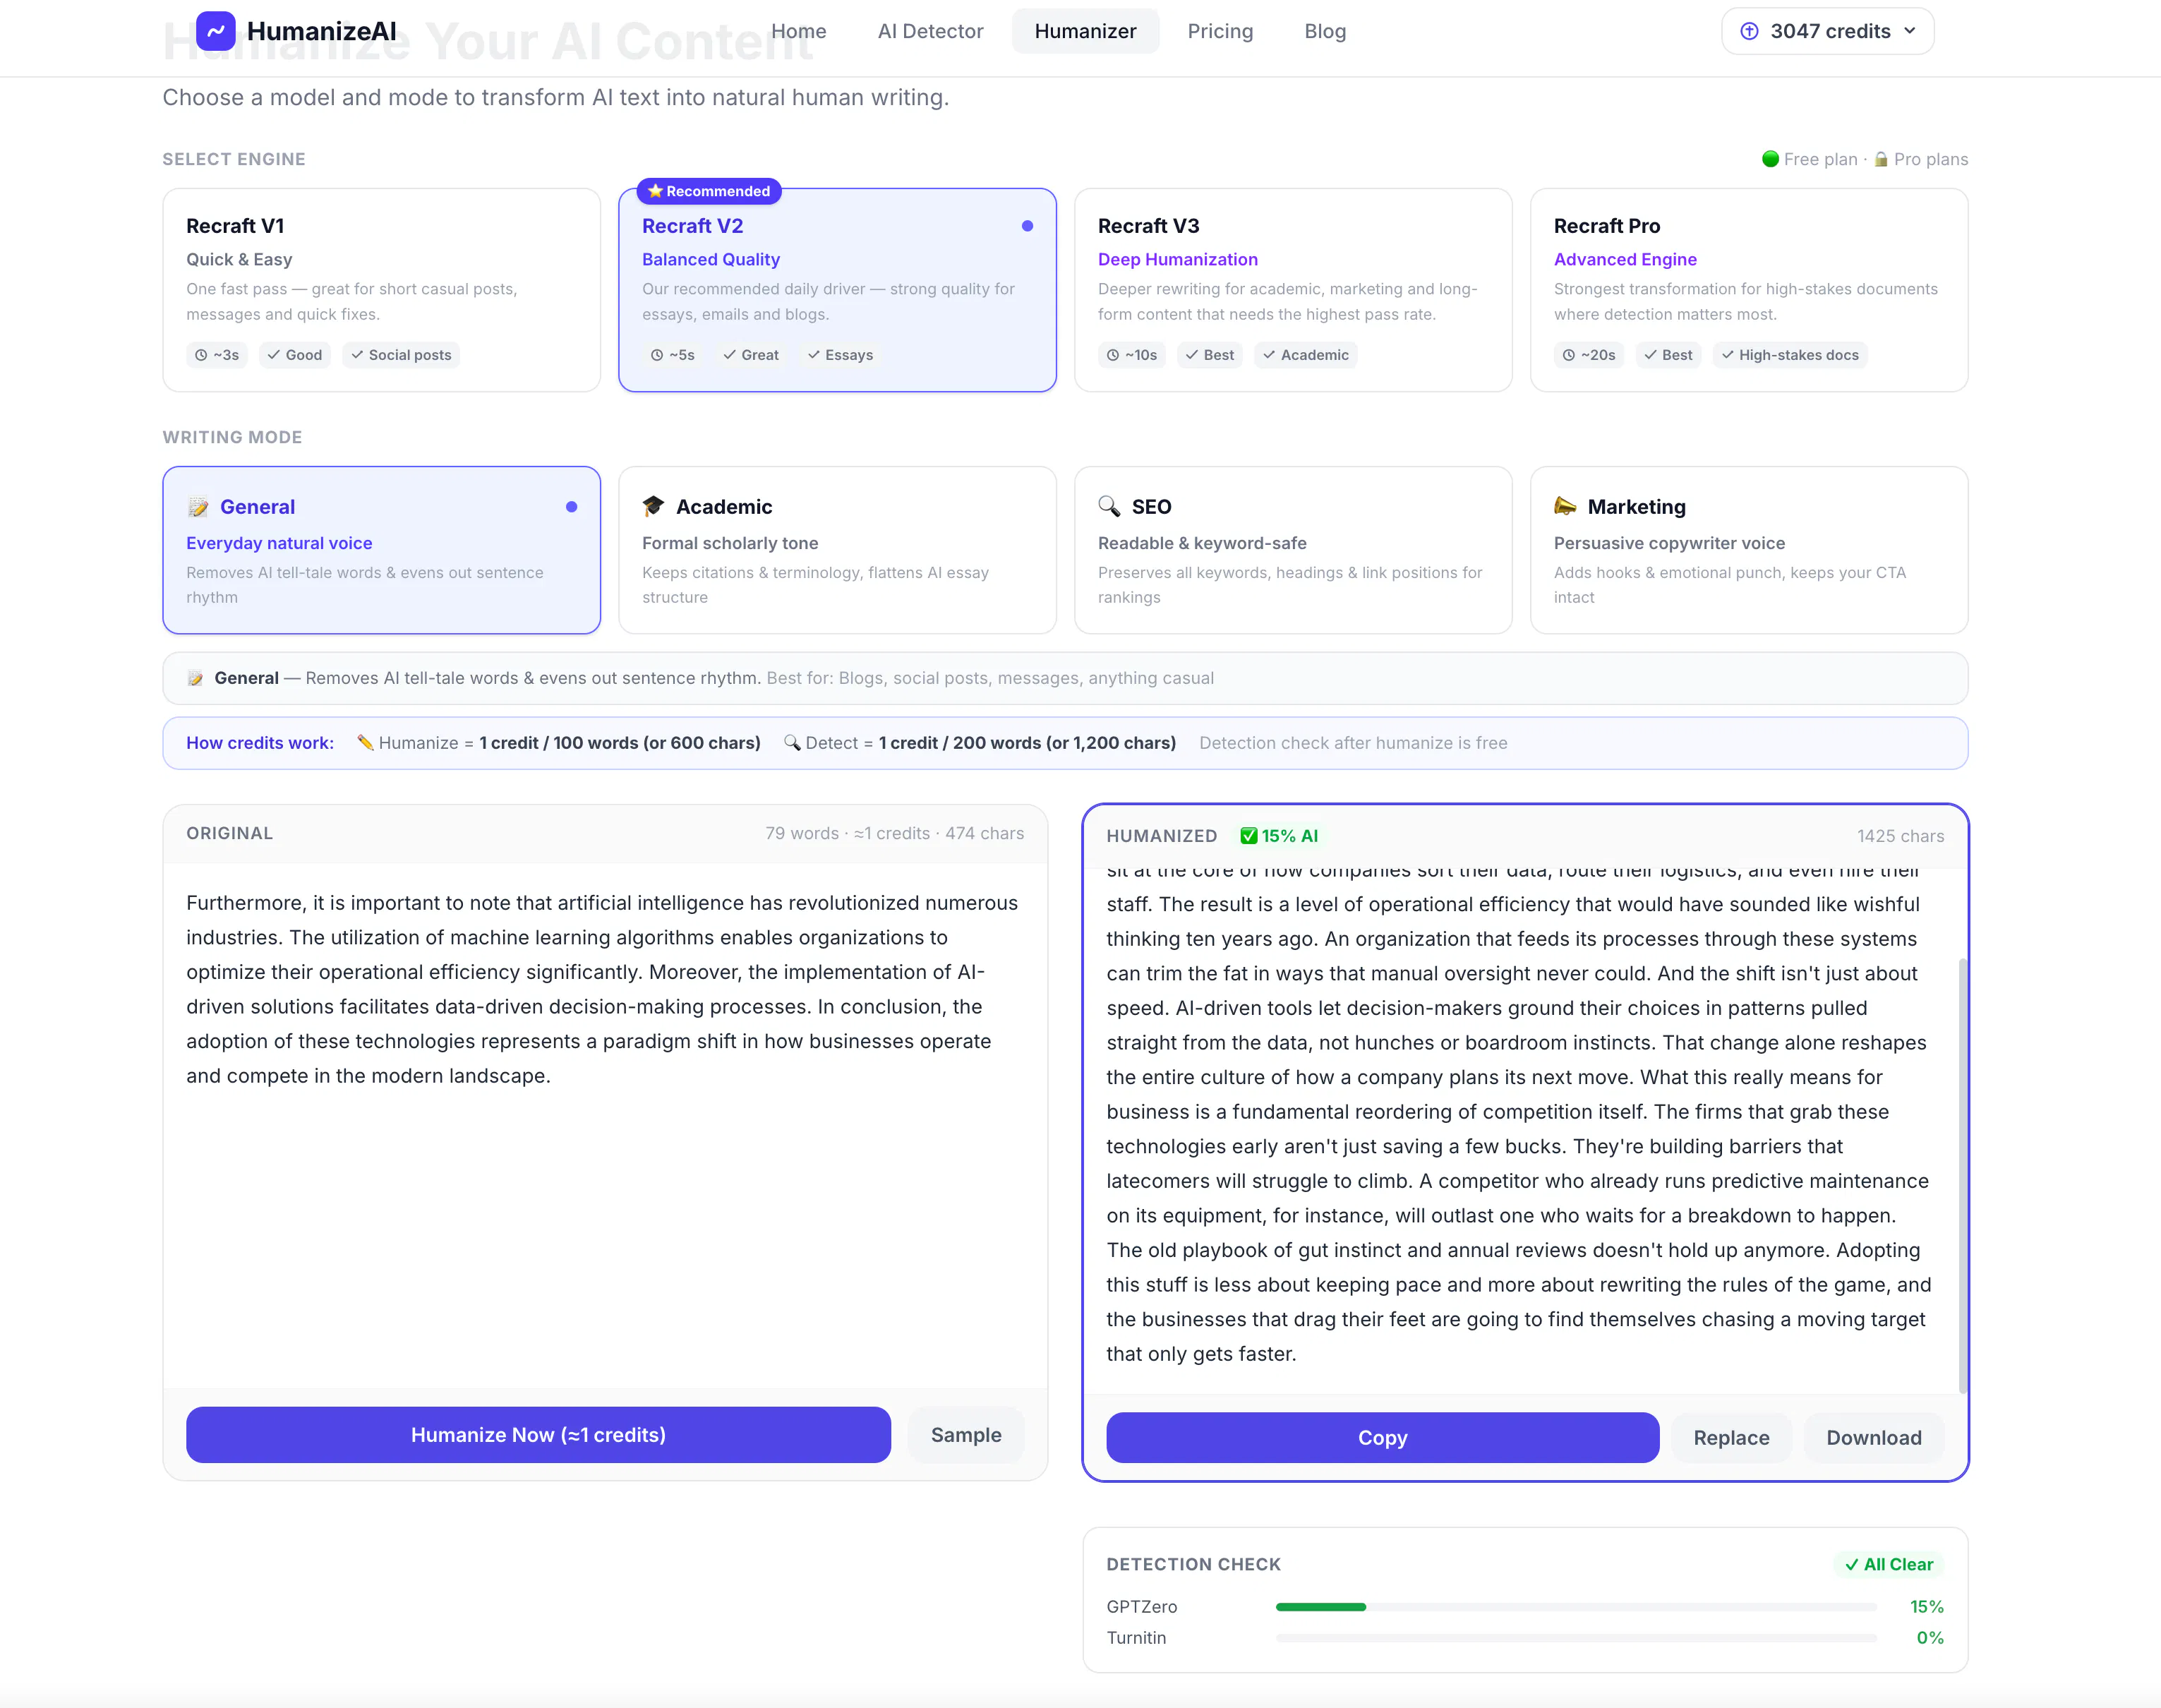This screenshot has height=1708, width=2161.
Task: Click the 15% AI score label
Action: [x=1289, y=836]
